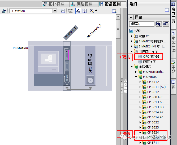
Task: Click the 常规 PC folder icon
Action: coord(136,36)
